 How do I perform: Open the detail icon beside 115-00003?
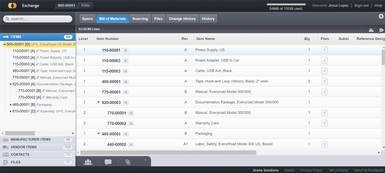coord(126,71)
